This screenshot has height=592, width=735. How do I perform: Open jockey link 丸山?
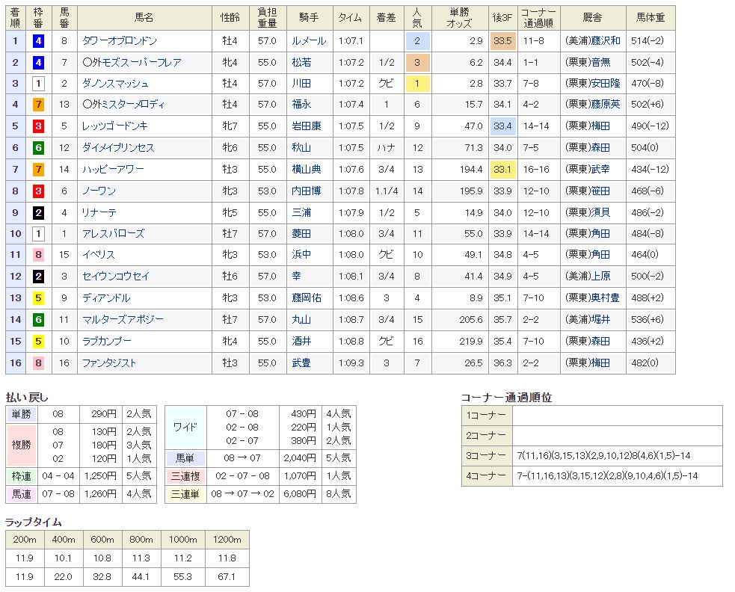point(301,319)
